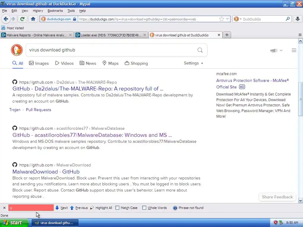Find Previous match
303x227 pixels.
point(79,208)
